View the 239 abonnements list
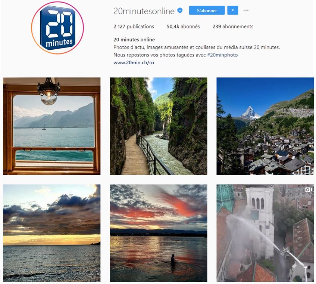The width and height of the screenshot is (316, 284). 233,27
